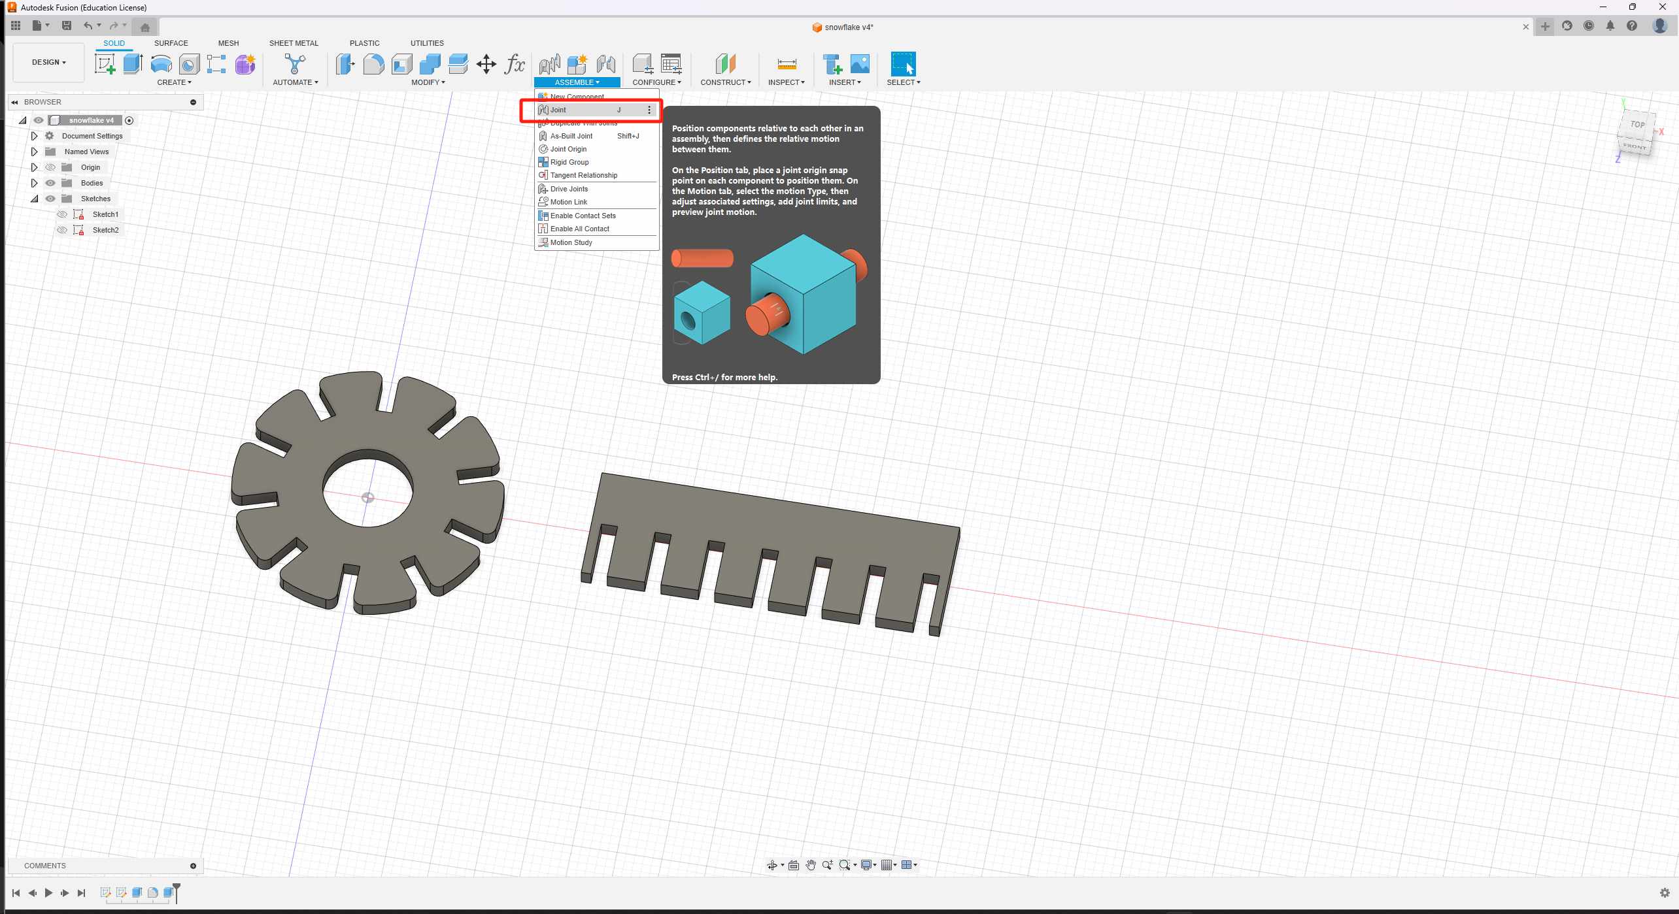Expand the Origin node
This screenshot has width=1679, height=914.
coord(34,167)
